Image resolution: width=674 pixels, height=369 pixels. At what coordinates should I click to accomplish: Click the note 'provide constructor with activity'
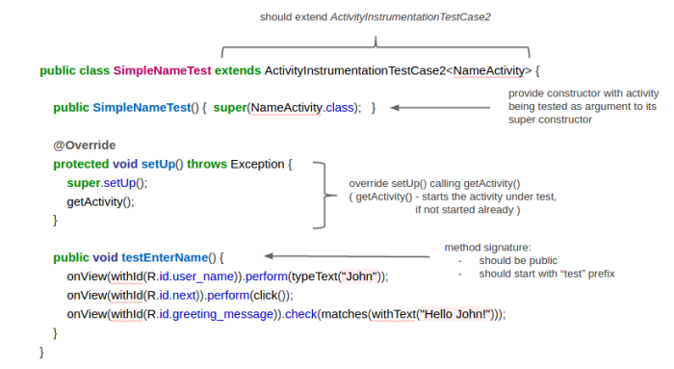[583, 93]
